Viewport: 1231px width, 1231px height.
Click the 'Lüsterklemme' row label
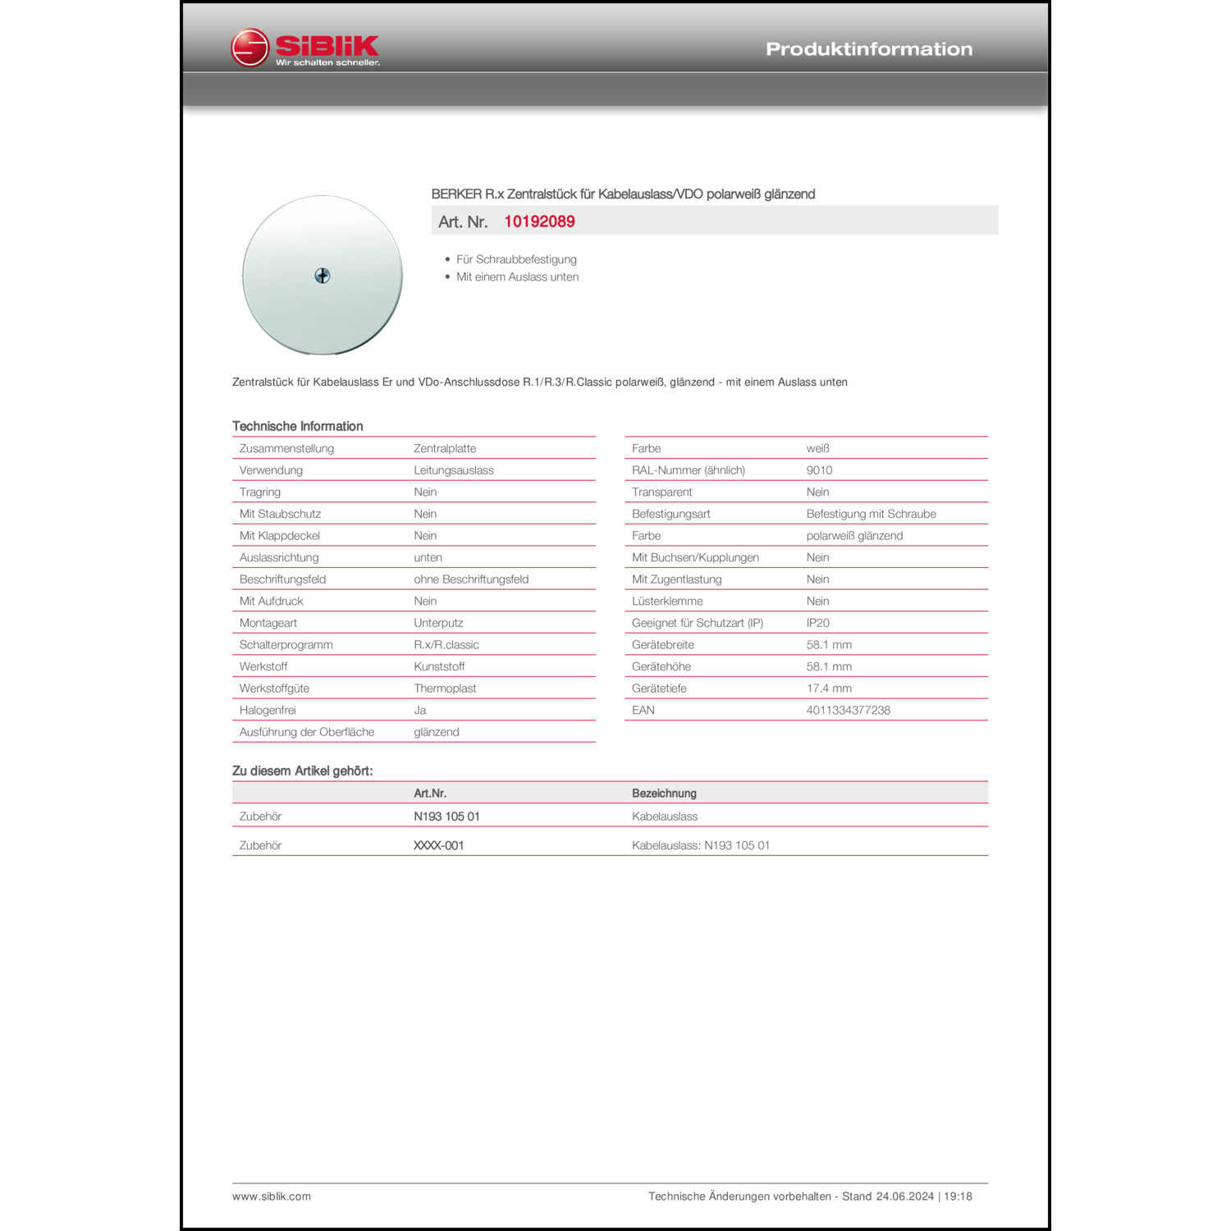click(x=667, y=602)
